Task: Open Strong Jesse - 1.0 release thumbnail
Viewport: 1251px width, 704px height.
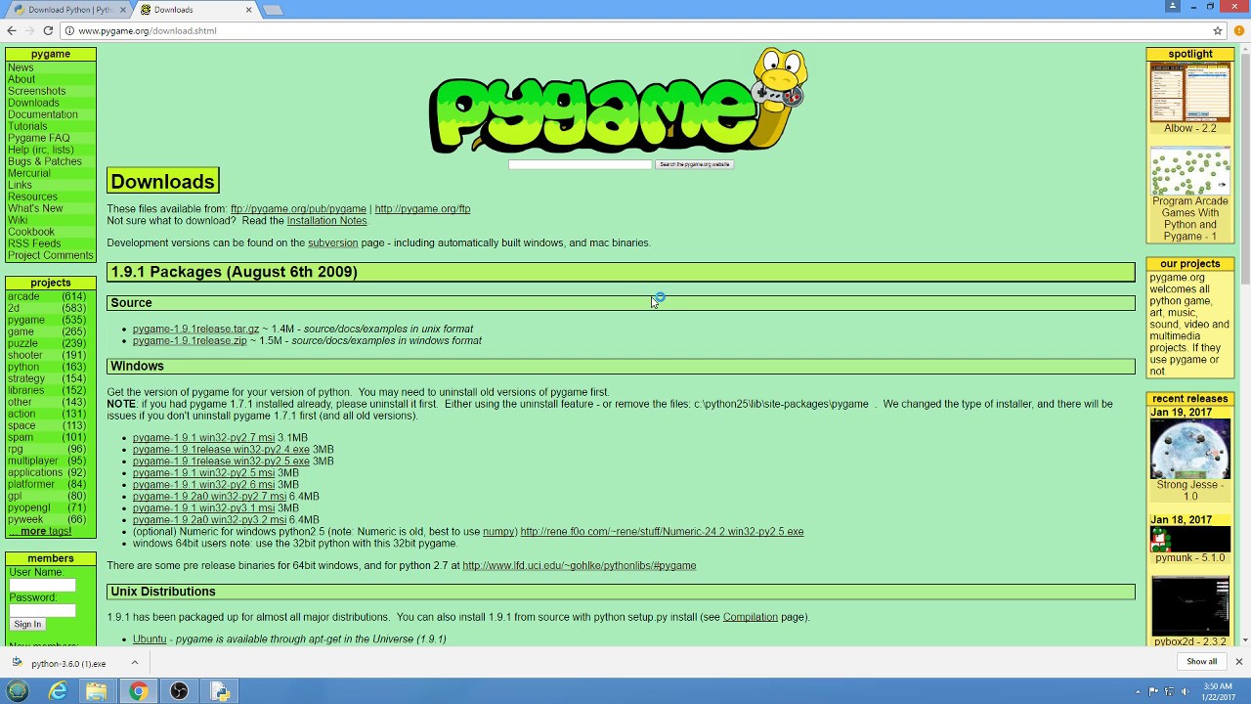Action: pos(1189,449)
